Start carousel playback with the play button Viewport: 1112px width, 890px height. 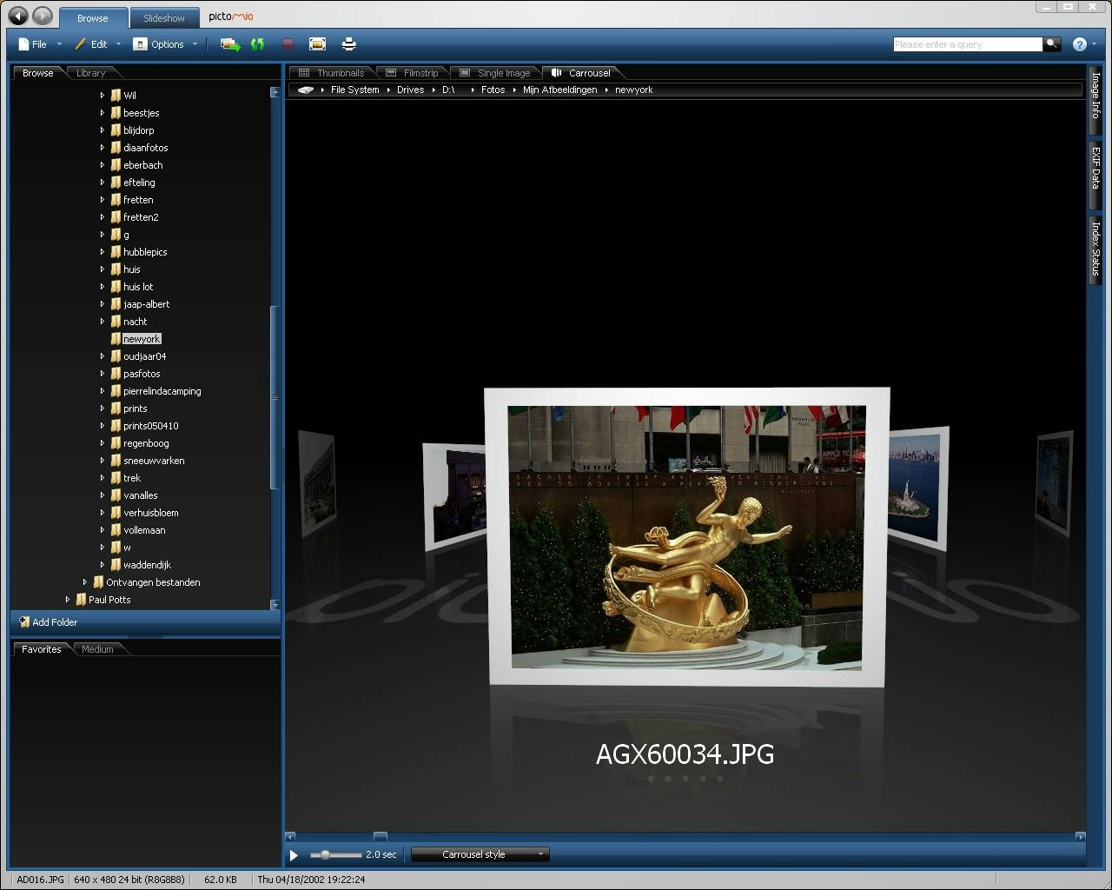(x=294, y=855)
